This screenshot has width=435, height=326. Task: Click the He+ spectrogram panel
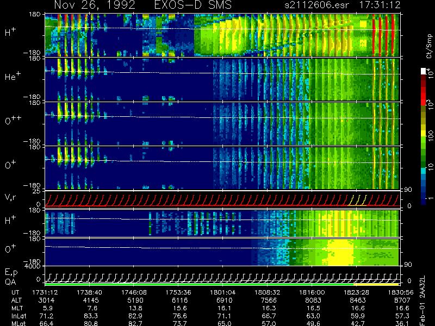click(222, 79)
